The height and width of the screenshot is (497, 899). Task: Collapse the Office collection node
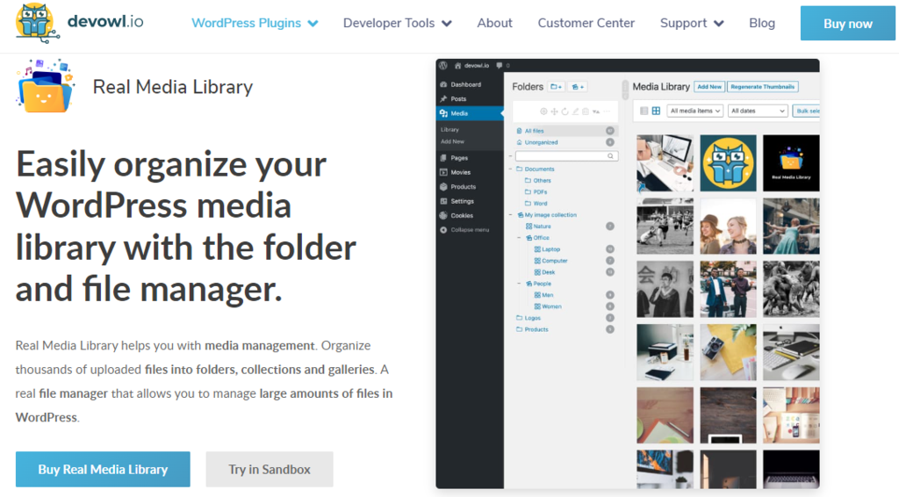click(520, 238)
